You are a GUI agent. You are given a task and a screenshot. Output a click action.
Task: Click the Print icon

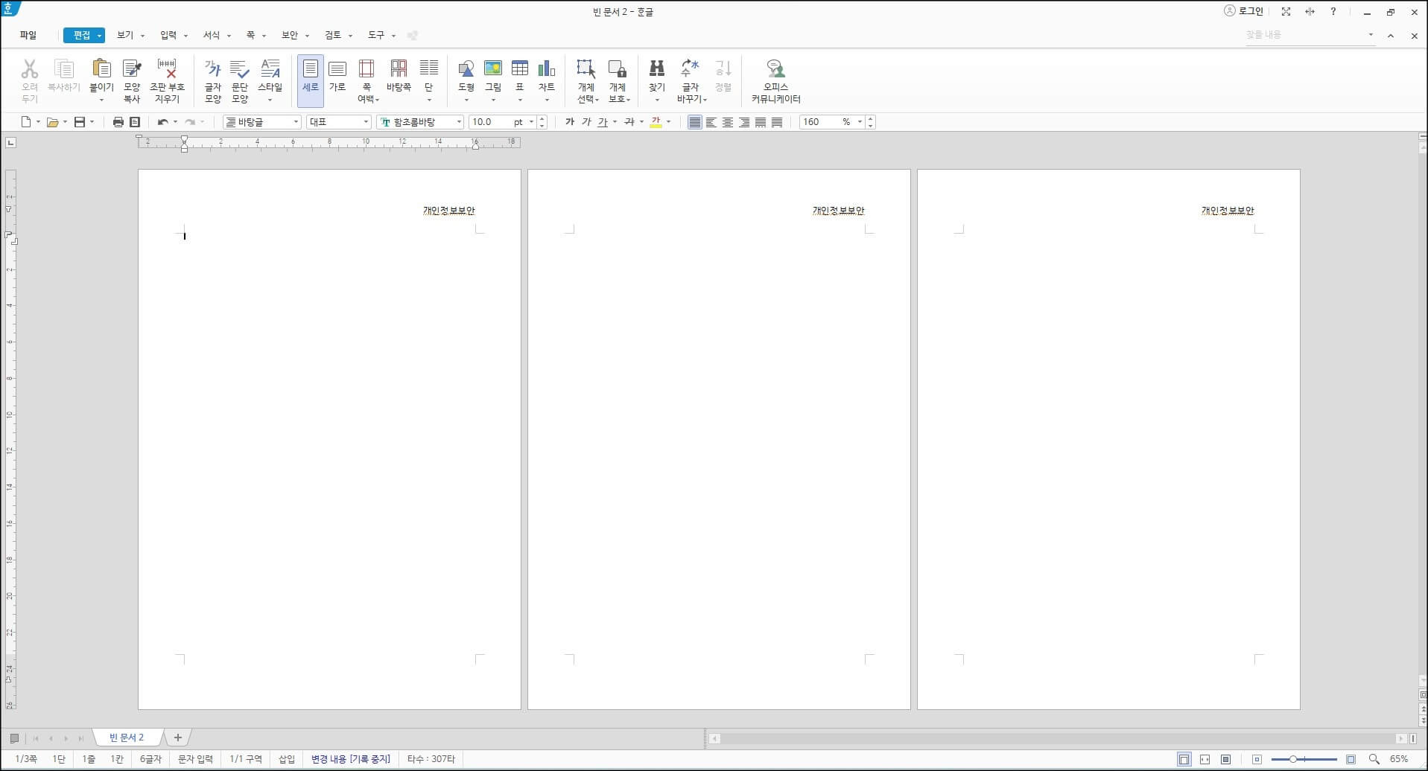[x=118, y=122]
